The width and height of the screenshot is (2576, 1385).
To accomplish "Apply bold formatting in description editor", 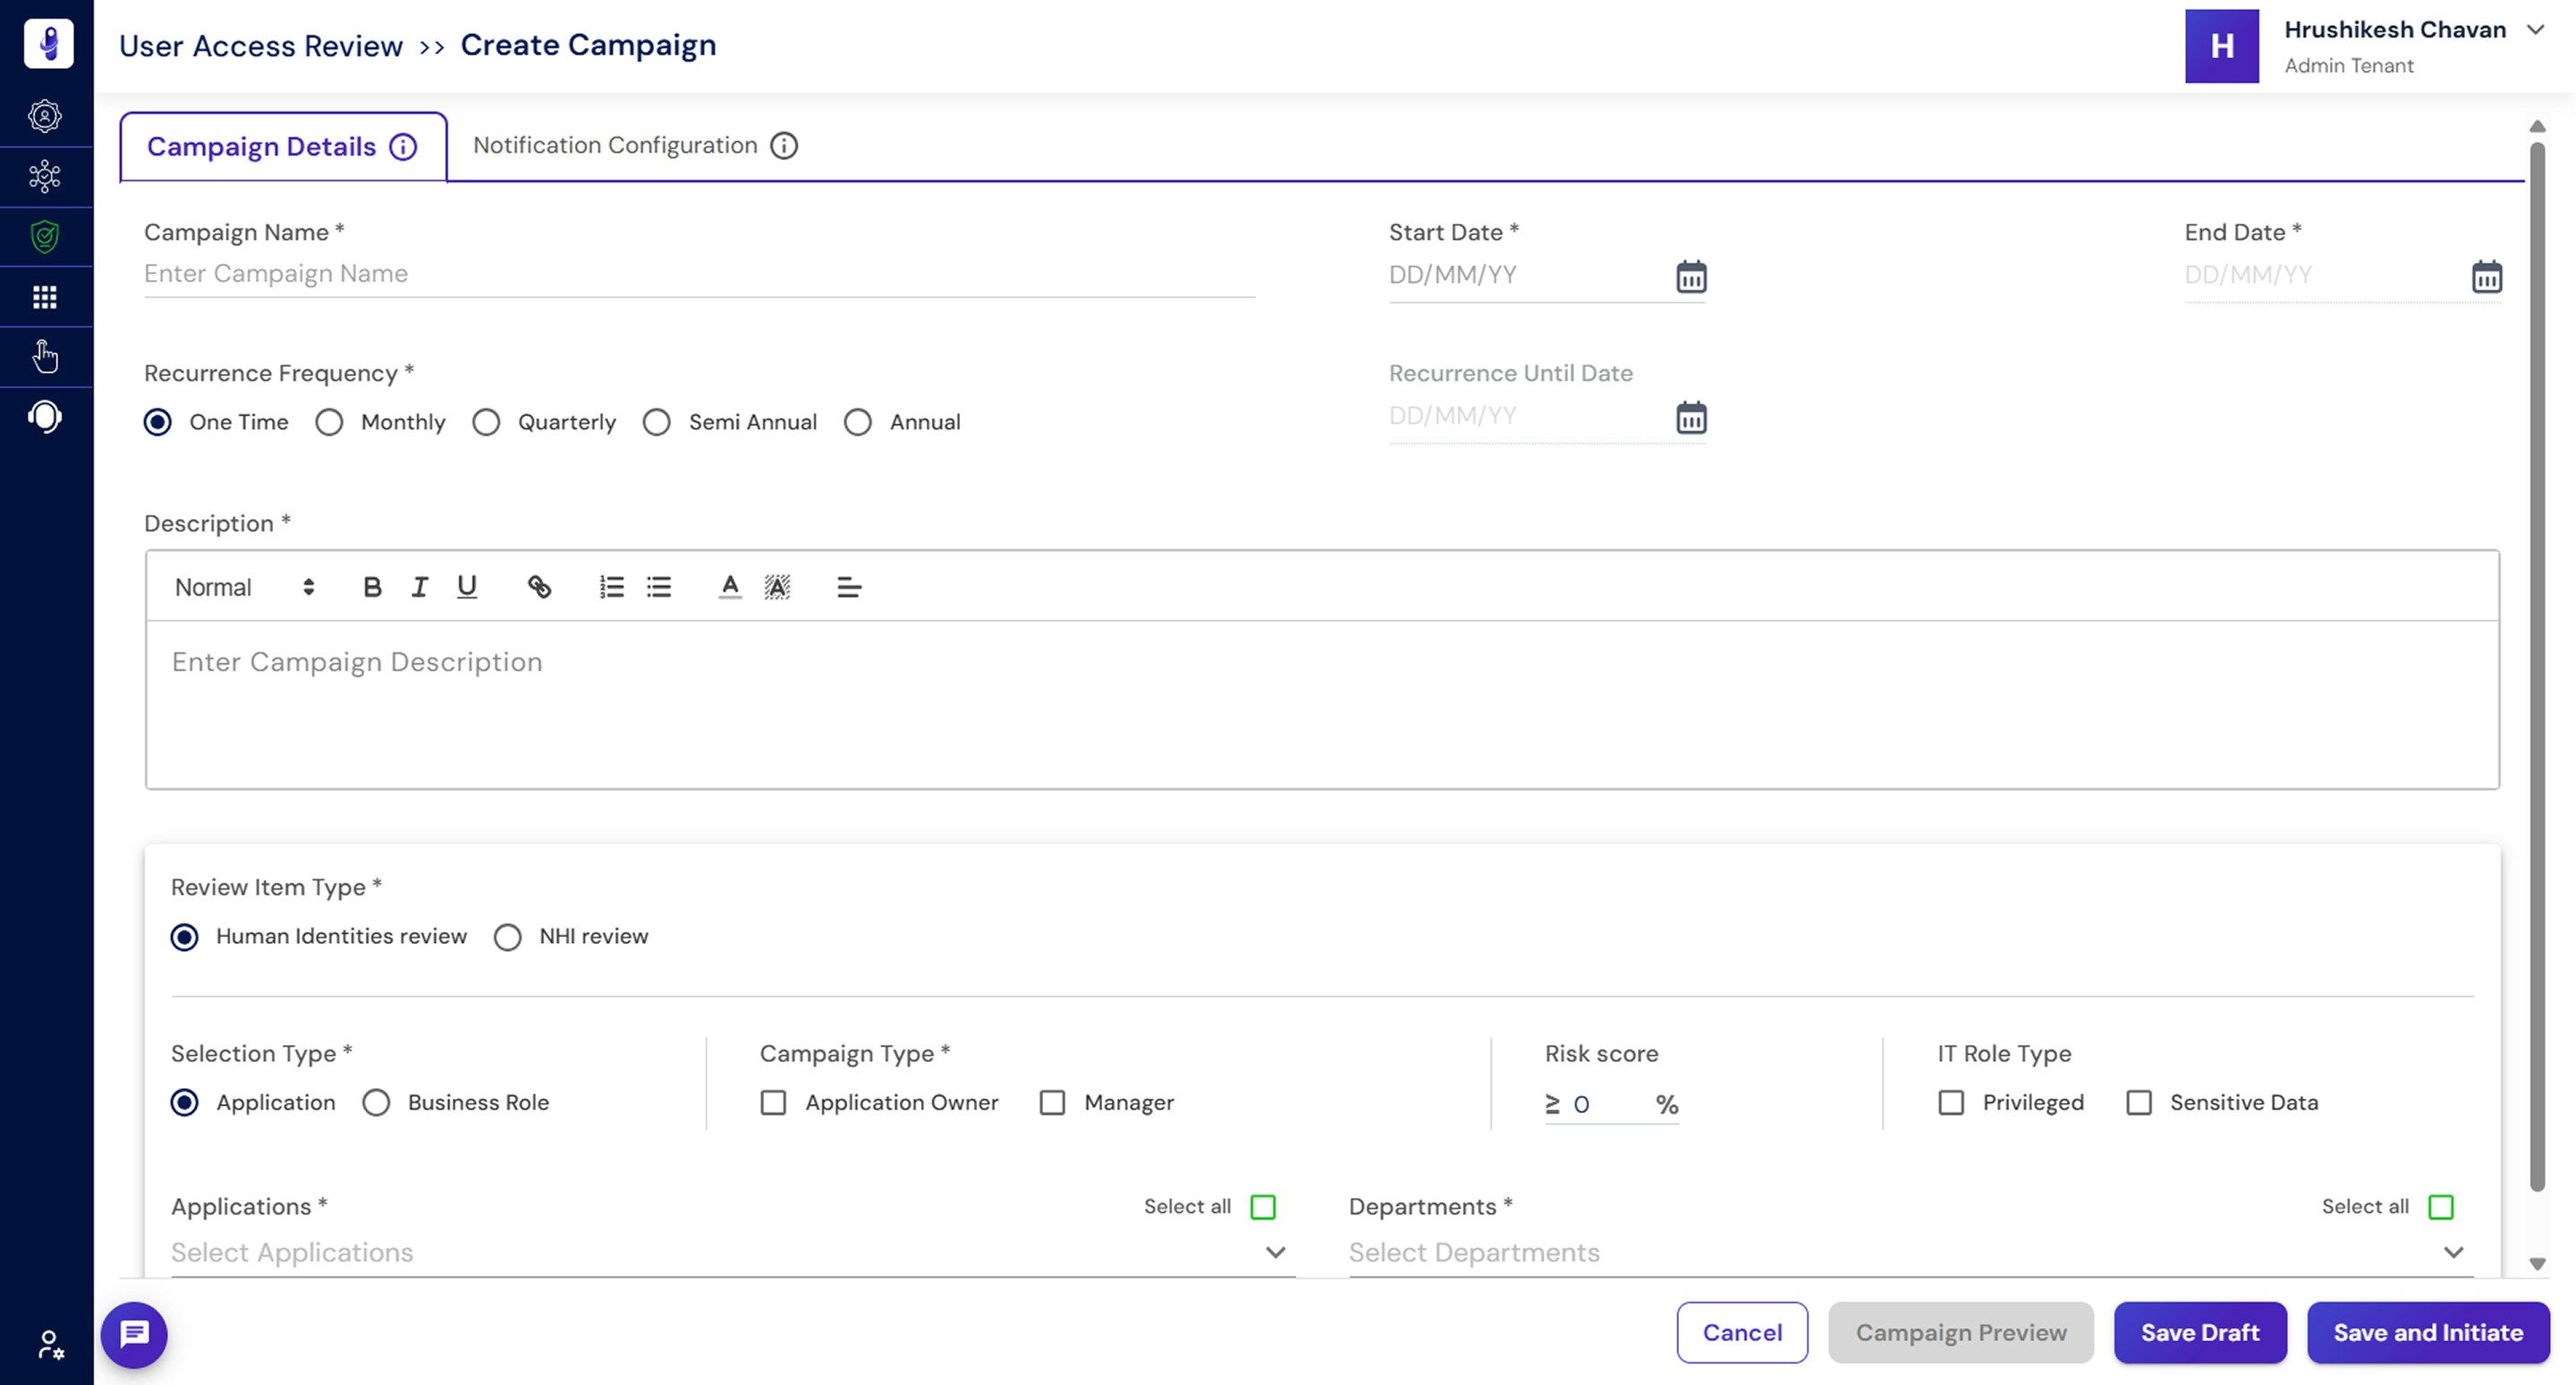I will [x=371, y=587].
